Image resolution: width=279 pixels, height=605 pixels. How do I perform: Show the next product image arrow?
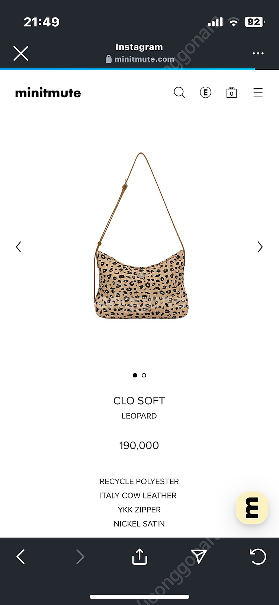pyautogui.click(x=260, y=247)
